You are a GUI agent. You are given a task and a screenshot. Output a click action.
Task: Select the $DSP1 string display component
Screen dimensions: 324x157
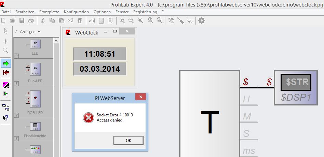296,88
